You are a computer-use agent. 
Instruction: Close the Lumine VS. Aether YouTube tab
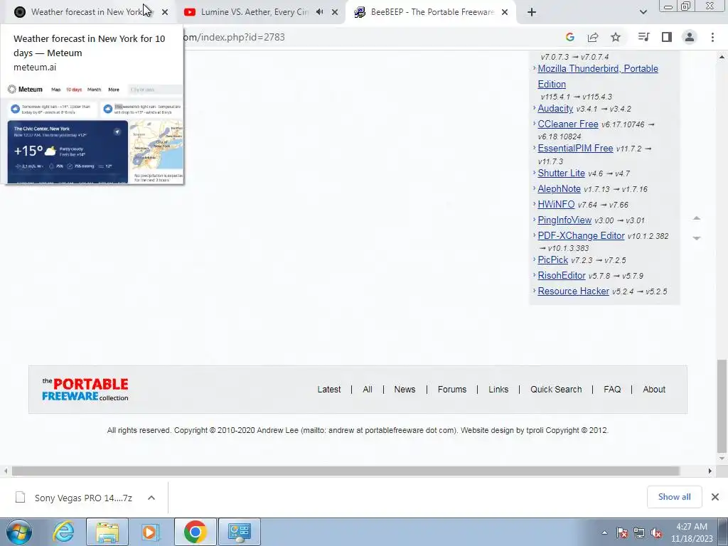tap(335, 12)
